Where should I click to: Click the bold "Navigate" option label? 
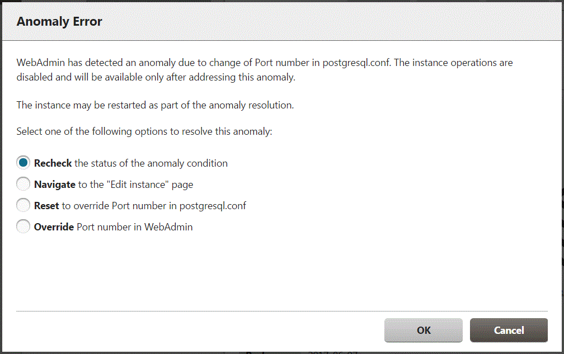pyautogui.click(x=55, y=185)
